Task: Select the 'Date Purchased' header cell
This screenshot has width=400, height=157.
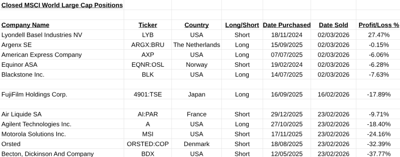Action: (x=287, y=25)
